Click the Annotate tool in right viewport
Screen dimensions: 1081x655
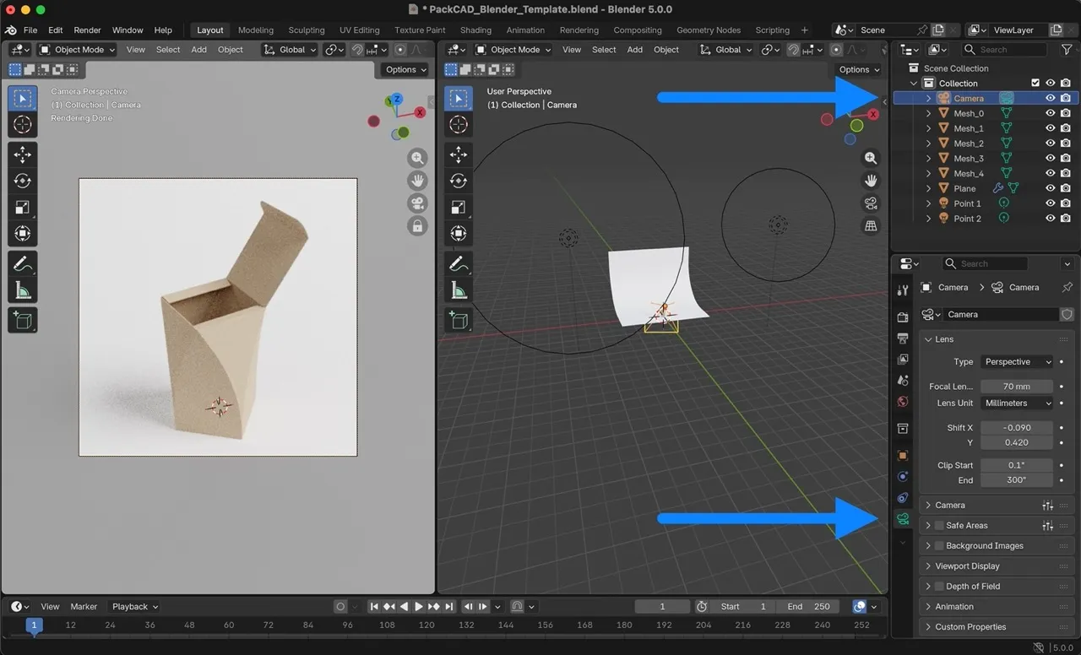point(459,264)
